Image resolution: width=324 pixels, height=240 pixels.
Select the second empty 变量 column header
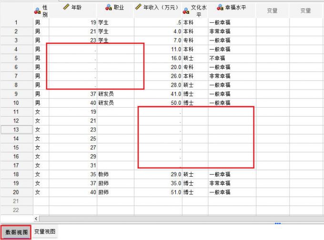(306, 10)
